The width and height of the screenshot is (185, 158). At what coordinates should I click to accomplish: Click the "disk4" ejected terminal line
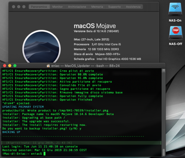pyautogui.click(x=16, y=103)
